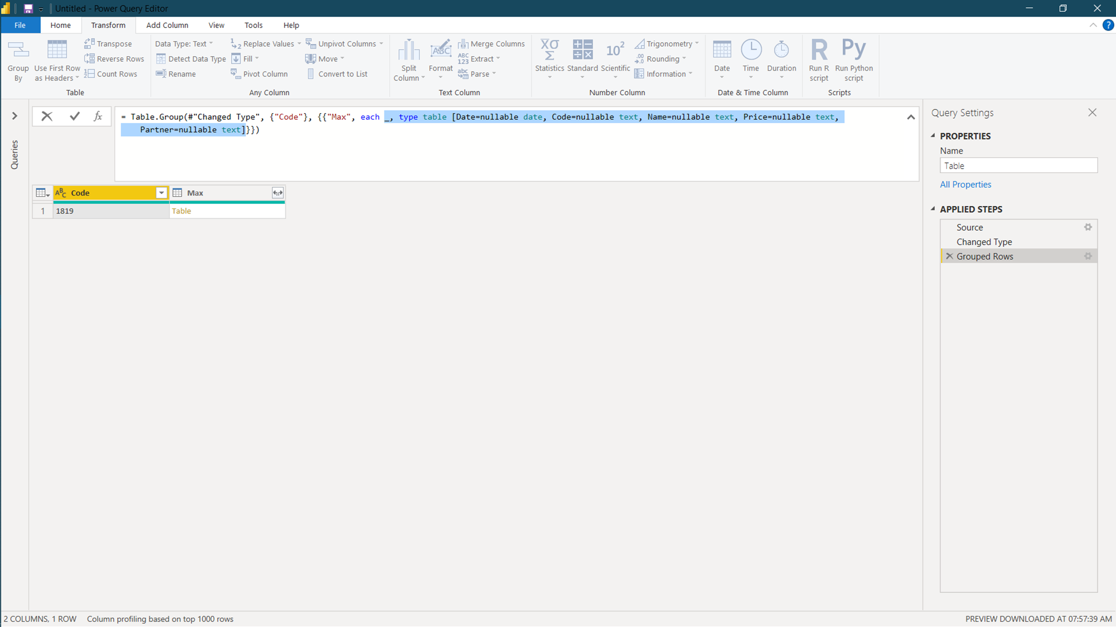The height and width of the screenshot is (627, 1116).
Task: Click Pivot Column
Action: (259, 74)
